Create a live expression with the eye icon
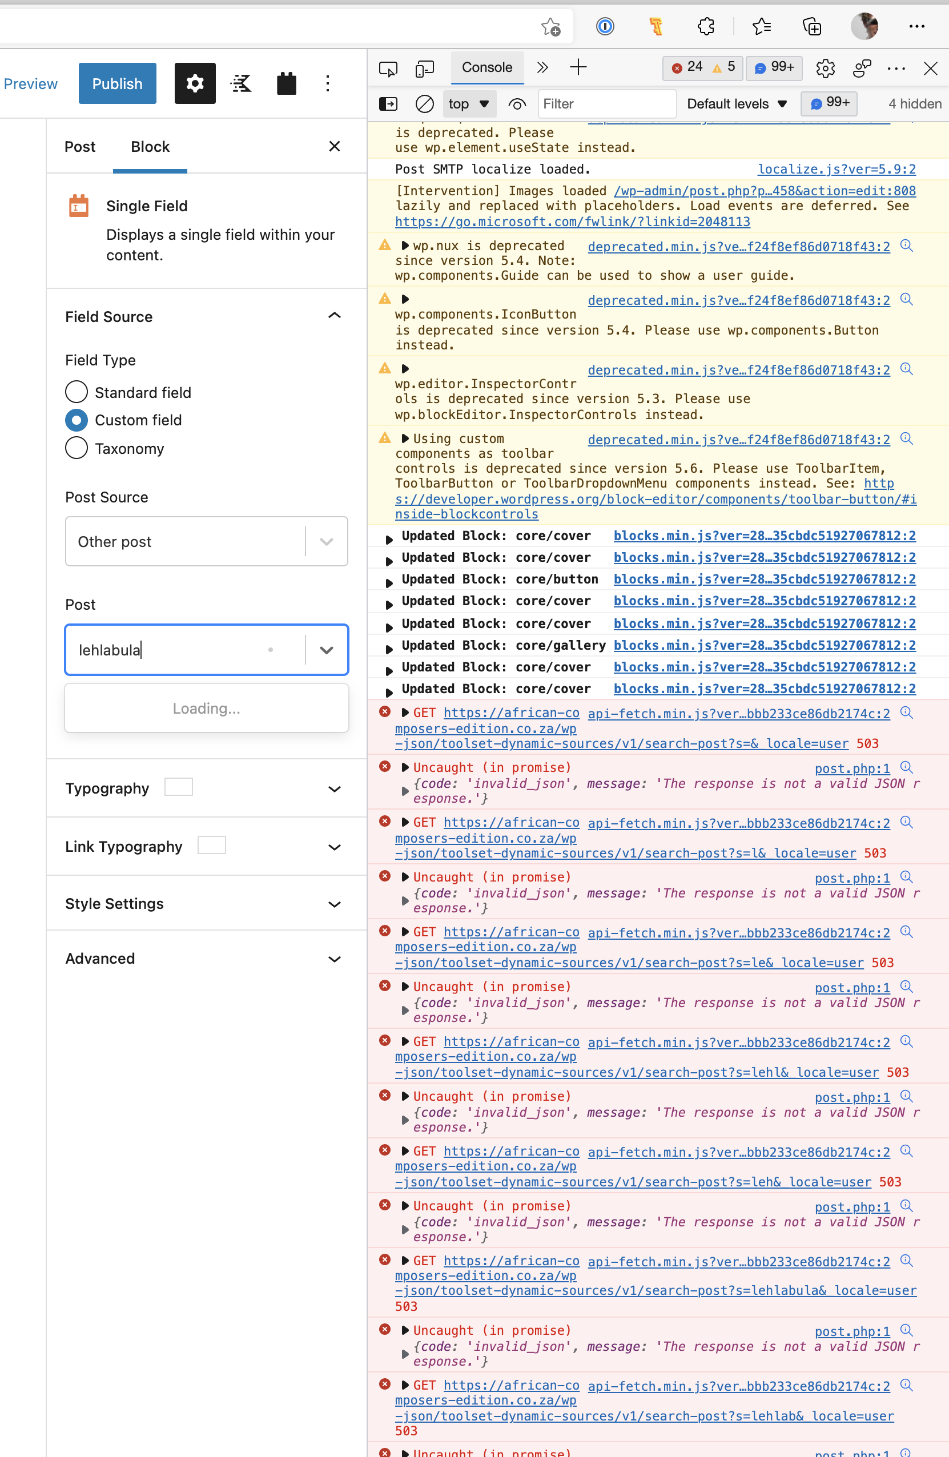Screen dimensions: 949x1457 coord(517,104)
